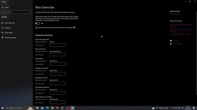Click the Give feedback person icon
The height and width of the screenshot is (110, 197).
pos(171,44)
